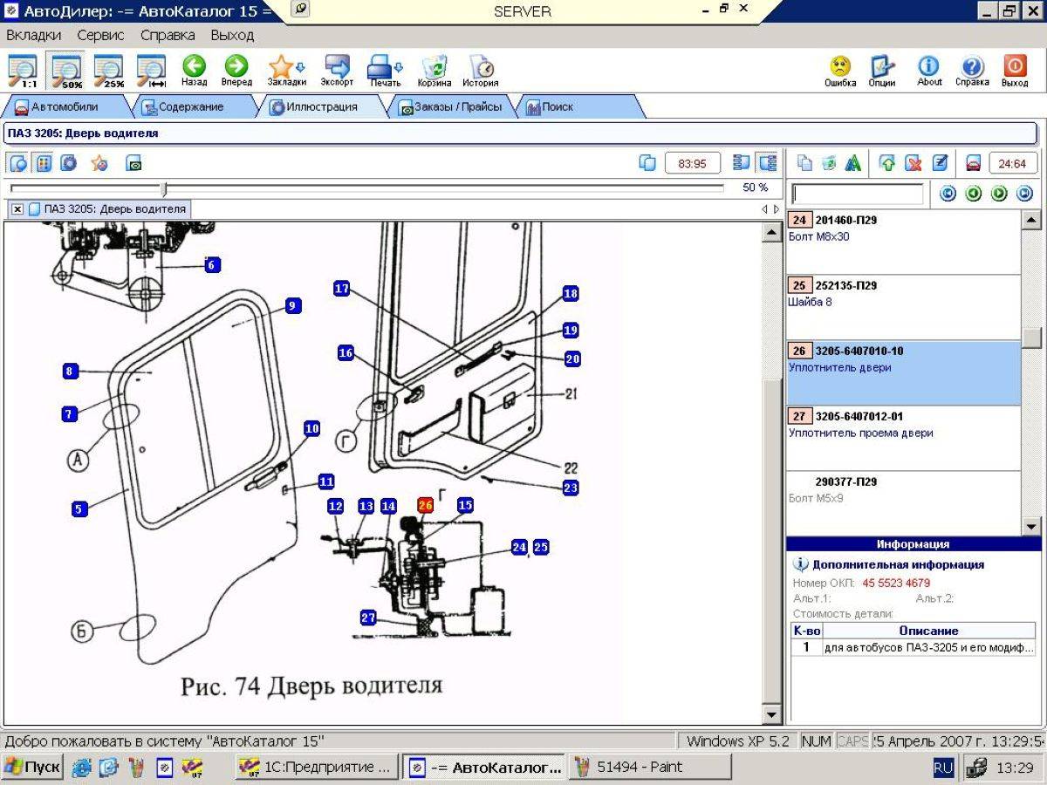The width and height of the screenshot is (1047, 785).
Task: Open the Windows Пуск start button
Action: pos(32,768)
